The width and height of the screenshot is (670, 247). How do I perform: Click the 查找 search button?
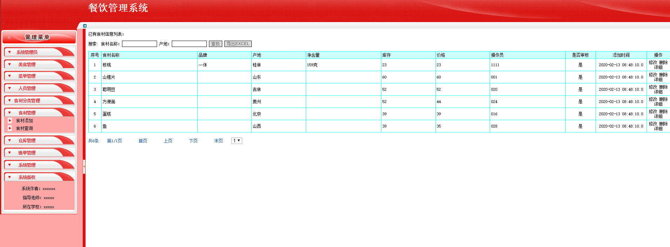click(215, 44)
